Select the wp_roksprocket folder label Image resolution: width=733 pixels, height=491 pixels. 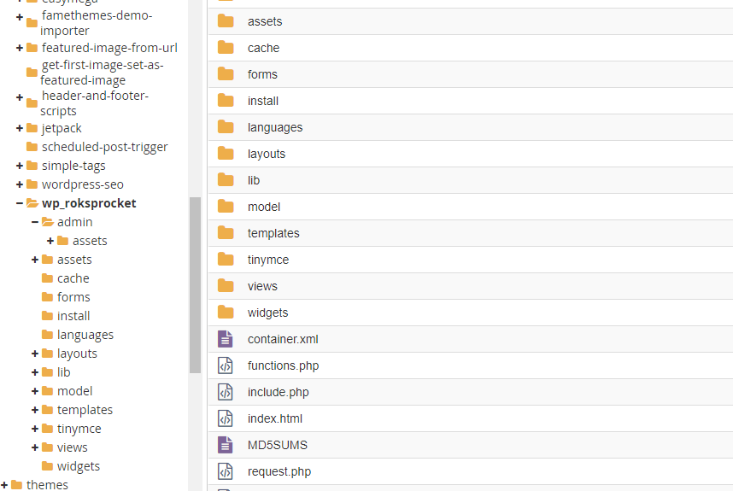(x=89, y=203)
